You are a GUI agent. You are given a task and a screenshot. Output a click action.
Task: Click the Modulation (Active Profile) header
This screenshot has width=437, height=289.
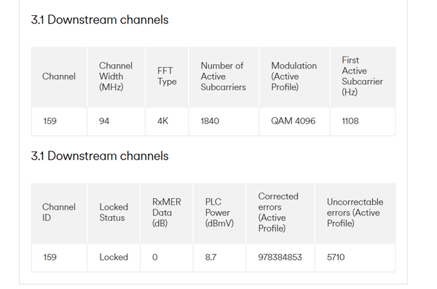[294, 76]
